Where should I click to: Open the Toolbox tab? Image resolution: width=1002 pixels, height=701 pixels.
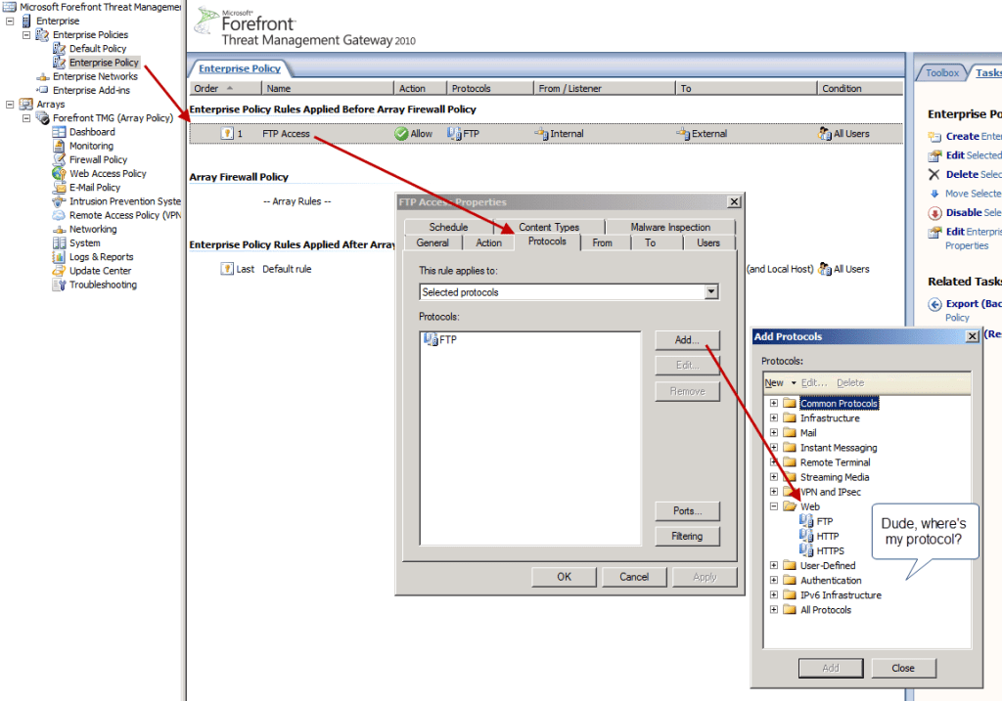pos(942,72)
